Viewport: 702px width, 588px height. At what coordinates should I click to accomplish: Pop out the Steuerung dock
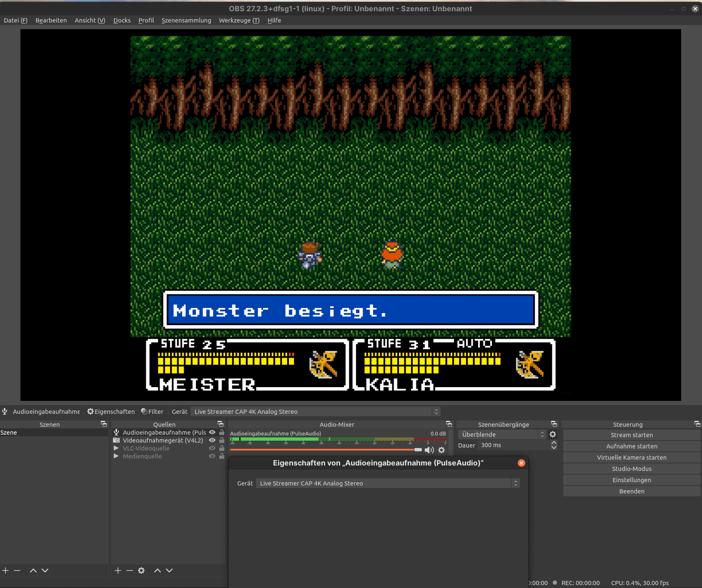point(697,424)
